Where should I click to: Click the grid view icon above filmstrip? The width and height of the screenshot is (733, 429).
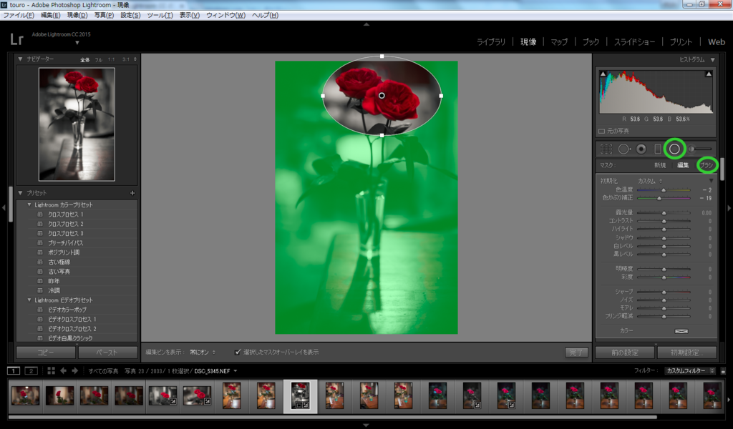pos(51,370)
